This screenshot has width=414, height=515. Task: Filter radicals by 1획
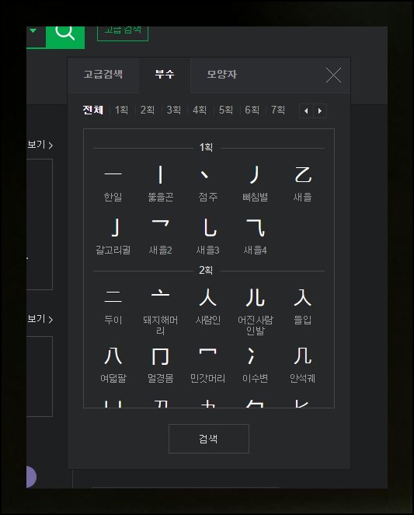point(121,110)
